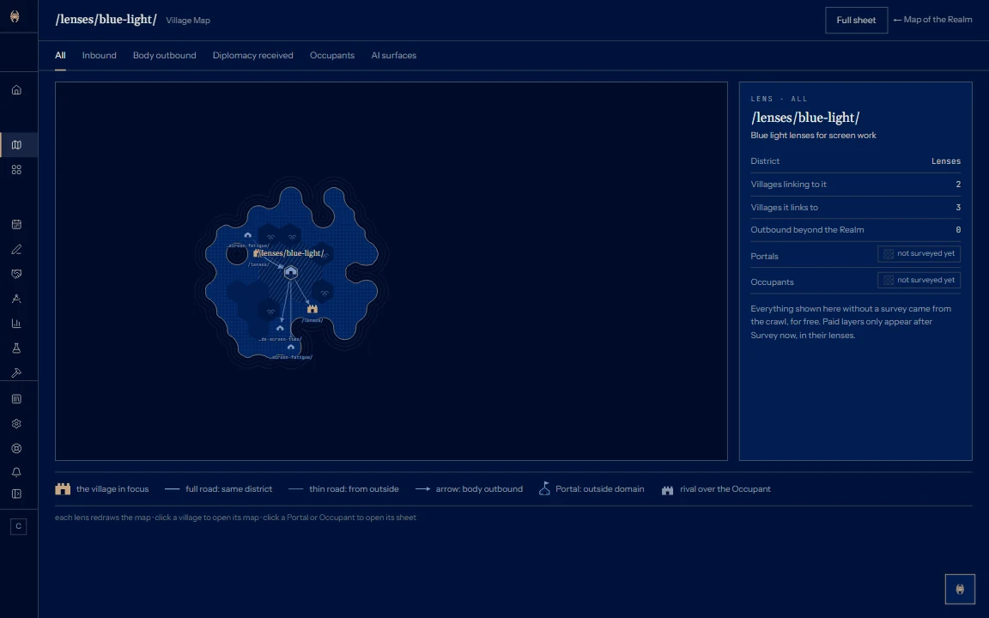Viewport: 989px width, 618px height.
Task: Open the calendar icon in the sidebar
Action: (x=16, y=225)
